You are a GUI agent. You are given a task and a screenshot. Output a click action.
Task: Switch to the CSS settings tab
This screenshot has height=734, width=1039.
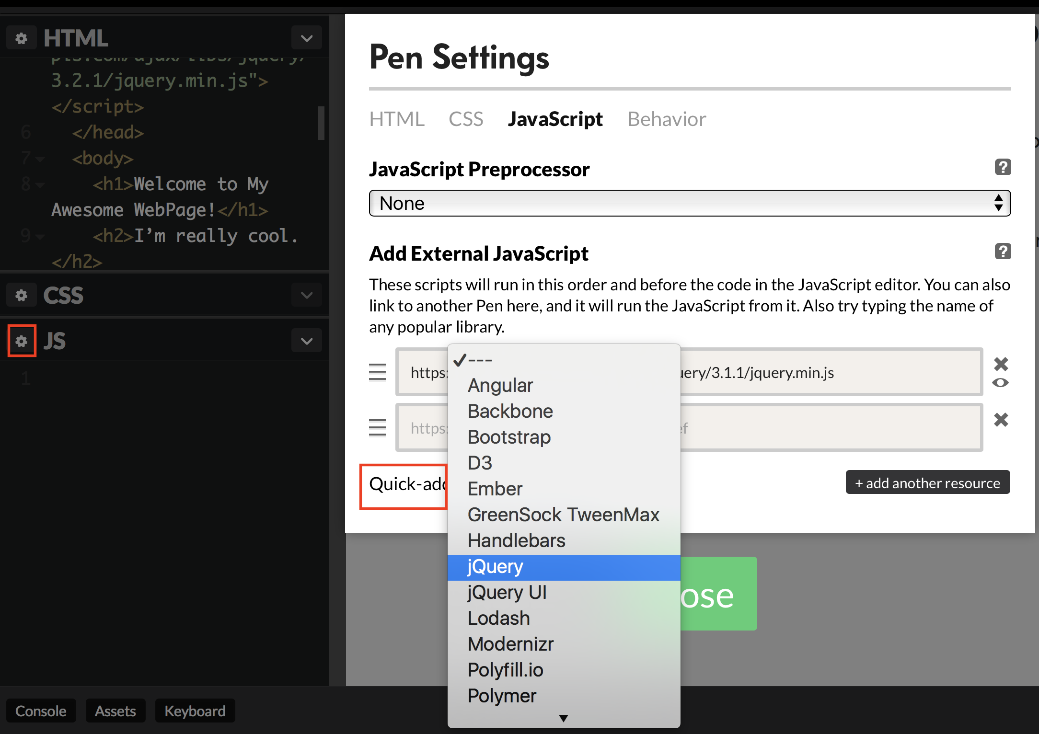[x=466, y=119]
